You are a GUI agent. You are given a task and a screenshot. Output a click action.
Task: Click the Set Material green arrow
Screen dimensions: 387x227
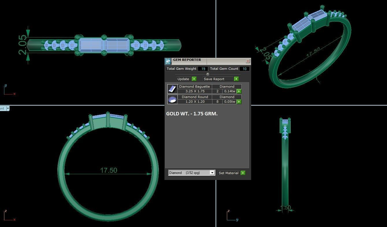[243, 173]
